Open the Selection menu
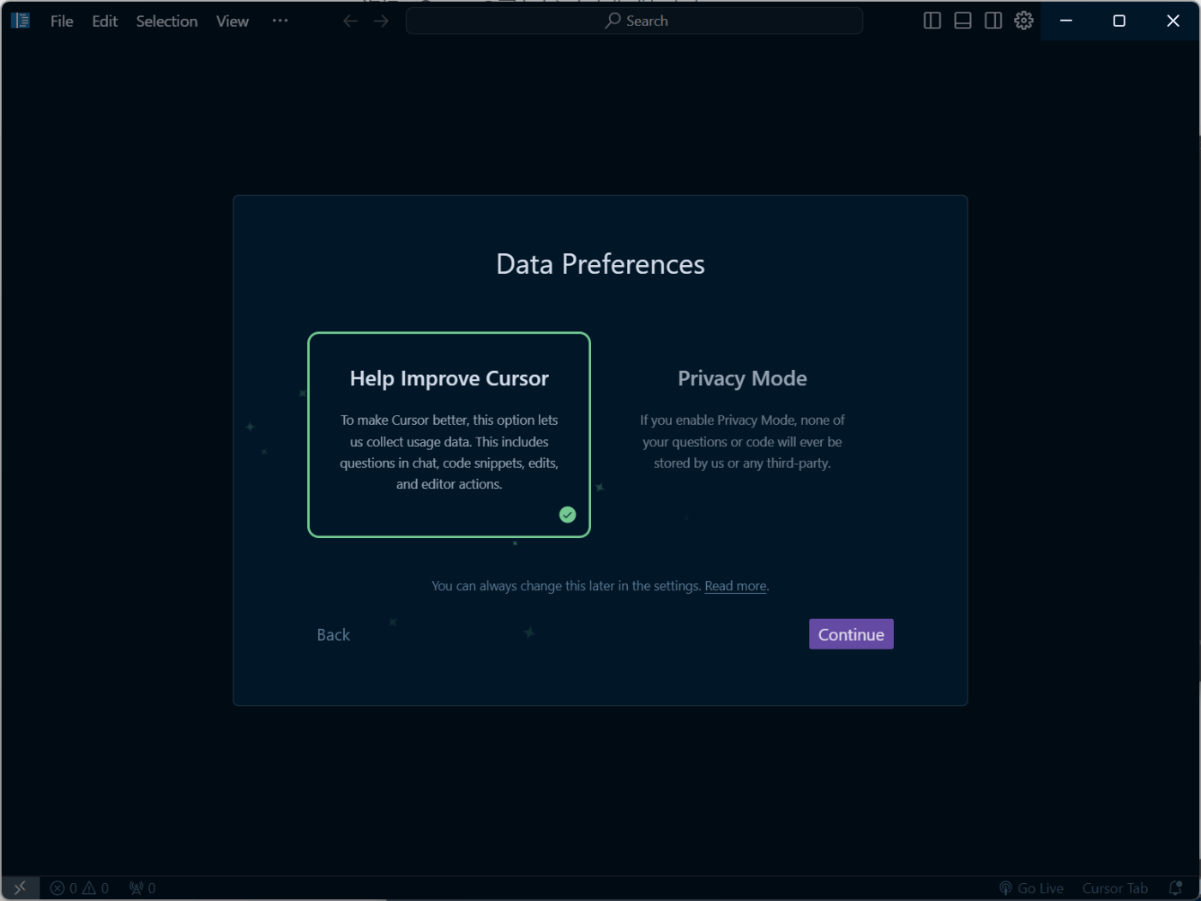Image resolution: width=1201 pixels, height=901 pixels. coord(166,21)
